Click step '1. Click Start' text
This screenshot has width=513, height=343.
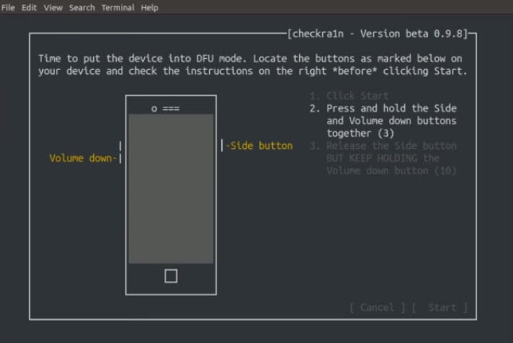click(x=349, y=95)
